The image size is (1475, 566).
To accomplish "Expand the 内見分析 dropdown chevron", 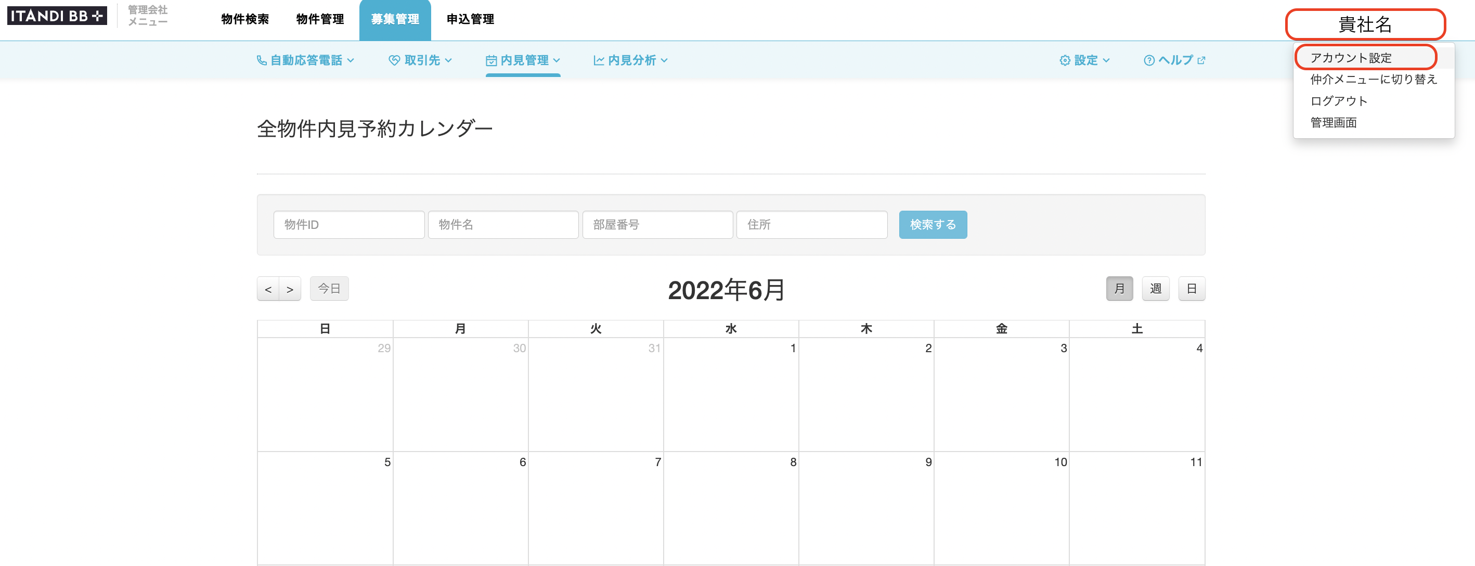I will coord(664,60).
